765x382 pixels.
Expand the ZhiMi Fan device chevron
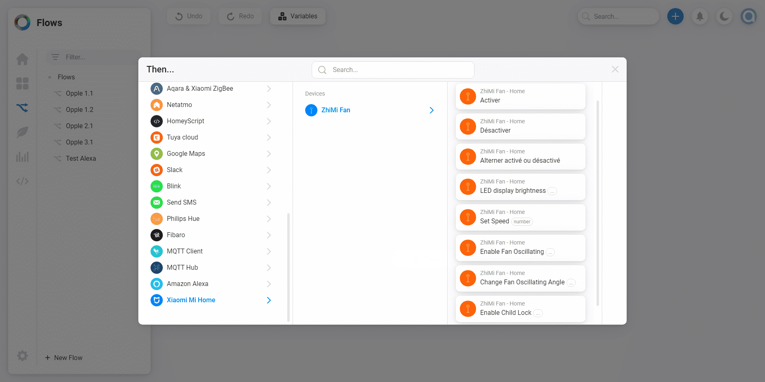tap(432, 110)
